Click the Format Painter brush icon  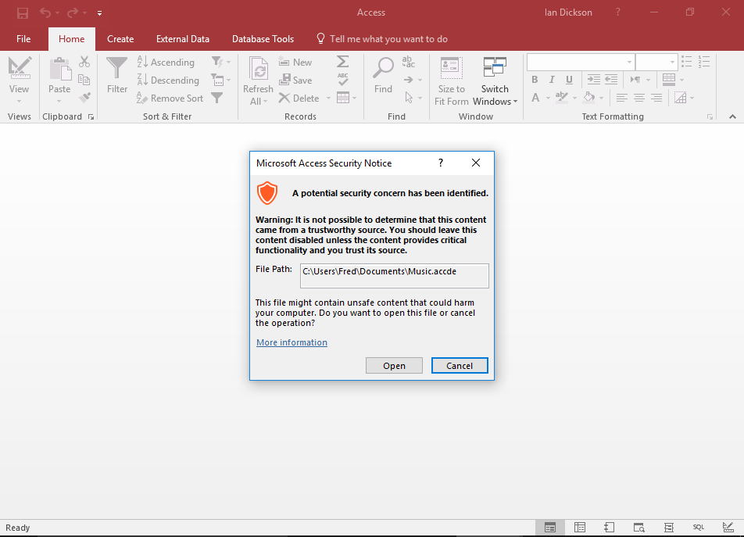84,98
